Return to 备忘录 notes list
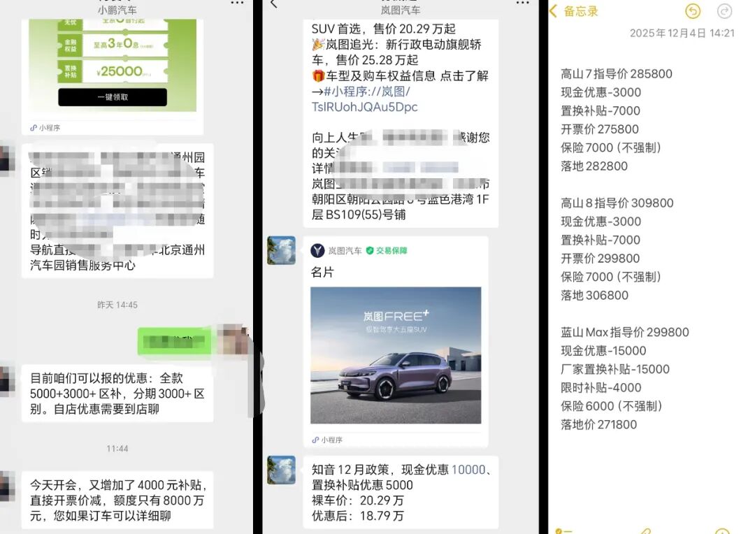755x534 pixels. [x=581, y=11]
